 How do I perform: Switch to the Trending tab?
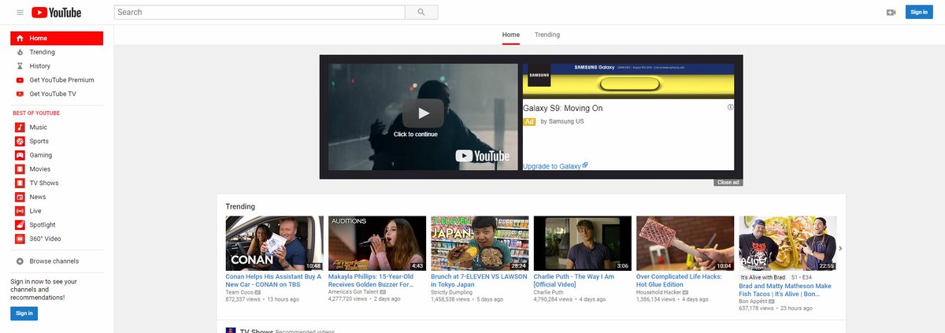coord(547,35)
